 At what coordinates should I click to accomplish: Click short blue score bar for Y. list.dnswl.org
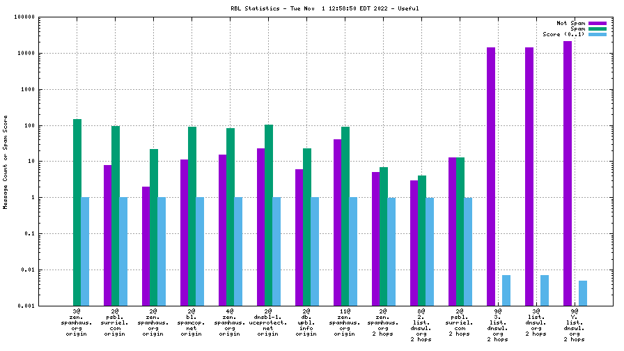pyautogui.click(x=583, y=292)
